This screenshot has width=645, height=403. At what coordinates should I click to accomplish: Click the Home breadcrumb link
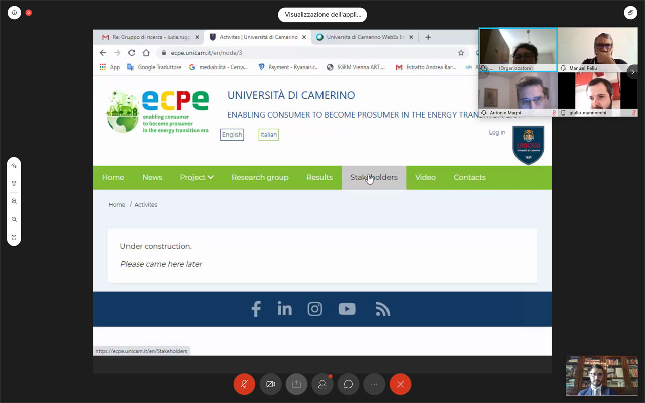(117, 205)
